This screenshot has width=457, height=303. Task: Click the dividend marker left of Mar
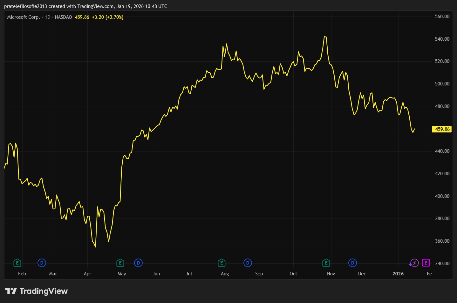[42, 263]
